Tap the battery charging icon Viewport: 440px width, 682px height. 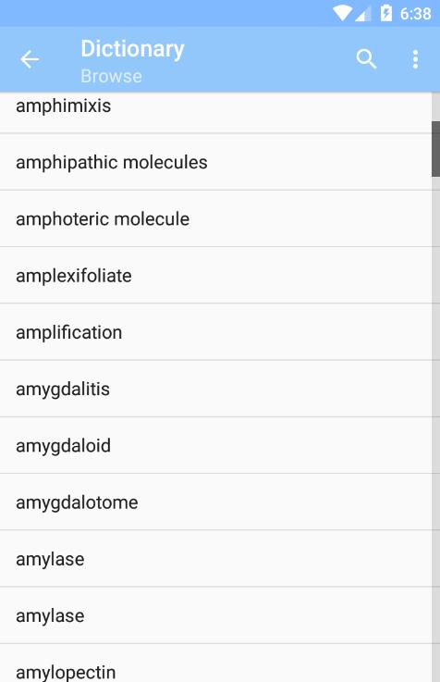click(x=385, y=13)
